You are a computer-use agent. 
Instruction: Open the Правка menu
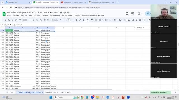point(16,15)
